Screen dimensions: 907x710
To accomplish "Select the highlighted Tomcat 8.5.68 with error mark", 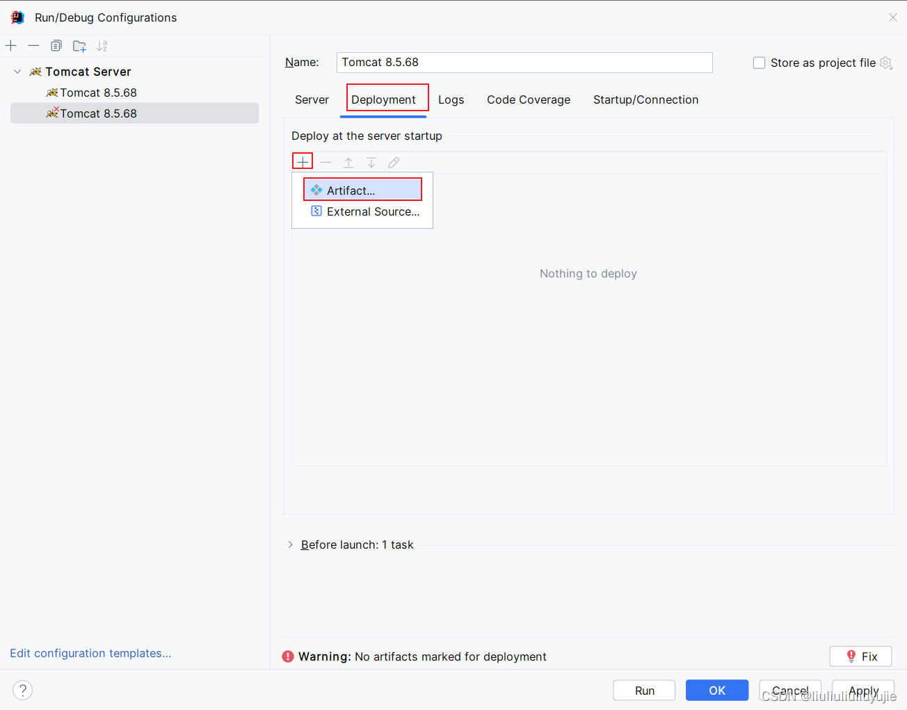I will click(134, 113).
